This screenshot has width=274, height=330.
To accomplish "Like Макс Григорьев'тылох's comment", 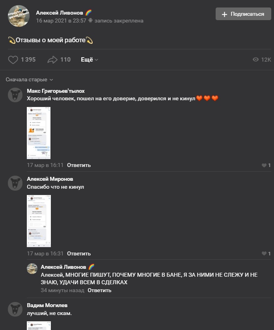I will [x=264, y=165].
